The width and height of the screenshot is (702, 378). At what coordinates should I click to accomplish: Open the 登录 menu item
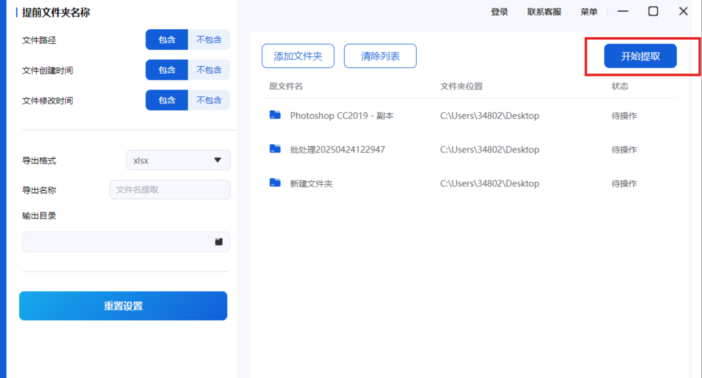tap(499, 12)
